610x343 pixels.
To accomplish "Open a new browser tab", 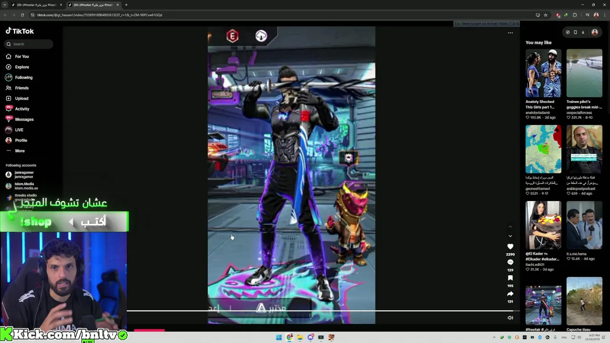I will coord(126,5).
